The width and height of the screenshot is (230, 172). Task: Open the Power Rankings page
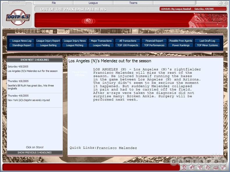[x=181, y=45]
